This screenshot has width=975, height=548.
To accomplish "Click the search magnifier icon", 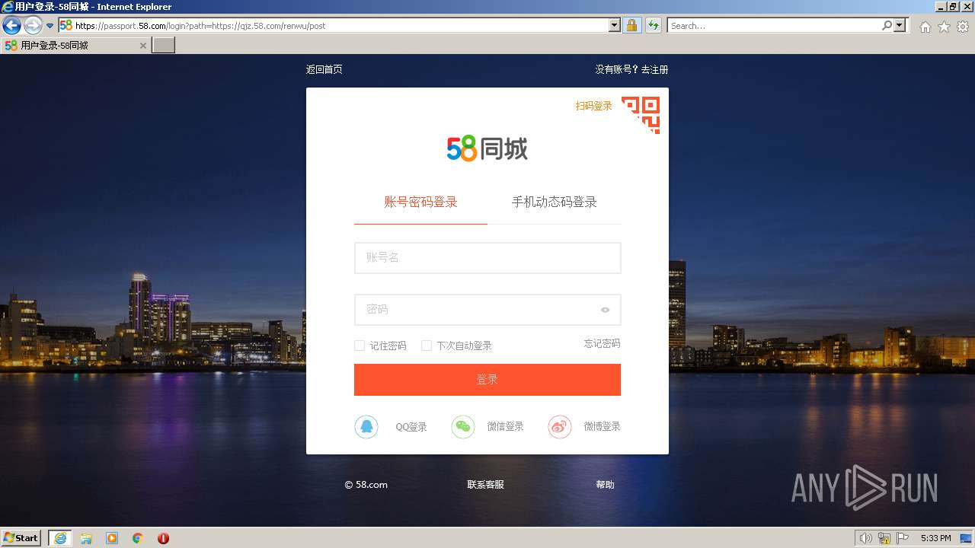I will click(887, 25).
